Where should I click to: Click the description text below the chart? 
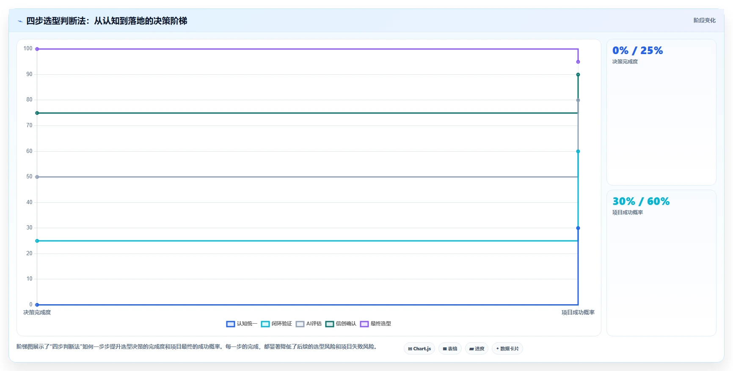point(197,346)
